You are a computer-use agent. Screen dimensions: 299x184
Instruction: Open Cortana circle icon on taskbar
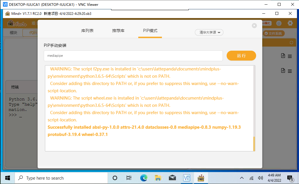coord(115,178)
